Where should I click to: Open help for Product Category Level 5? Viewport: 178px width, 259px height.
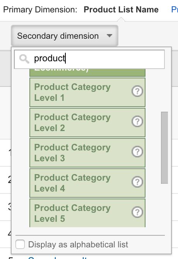(137, 212)
